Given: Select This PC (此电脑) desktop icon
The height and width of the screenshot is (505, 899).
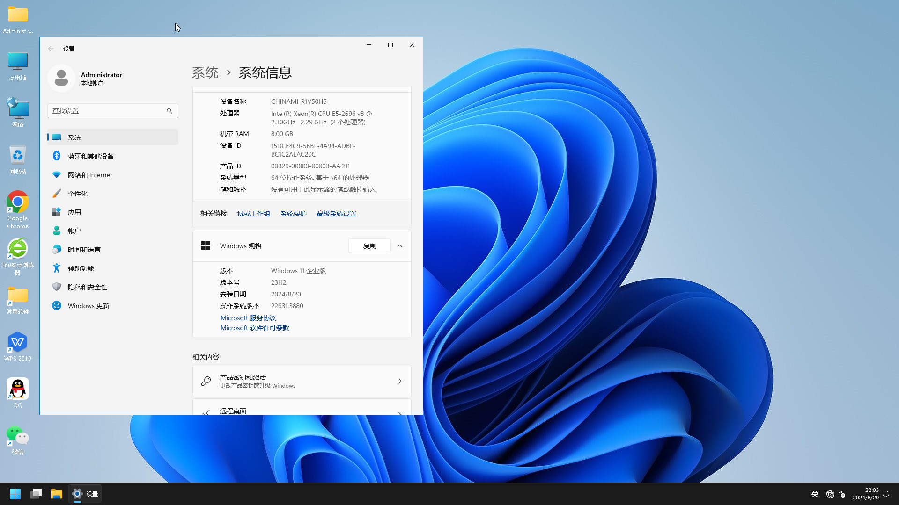Looking at the screenshot, I should tap(18, 66).
